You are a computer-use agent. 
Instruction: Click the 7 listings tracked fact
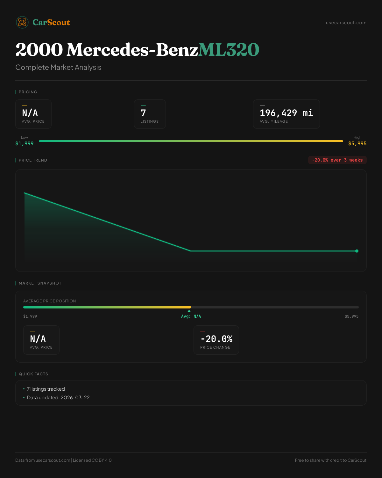[x=46, y=389]
